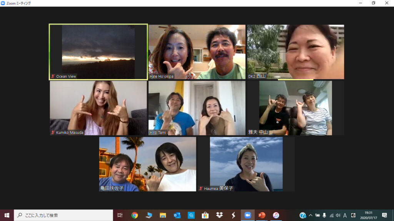Viewport: 394px width, 221px height.
Task: Open Outlook from the taskbar
Action: (x=177, y=215)
